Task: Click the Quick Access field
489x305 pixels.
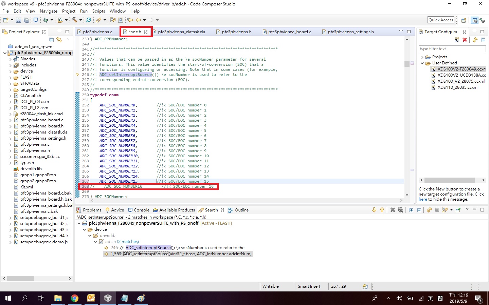Action: (x=441, y=20)
